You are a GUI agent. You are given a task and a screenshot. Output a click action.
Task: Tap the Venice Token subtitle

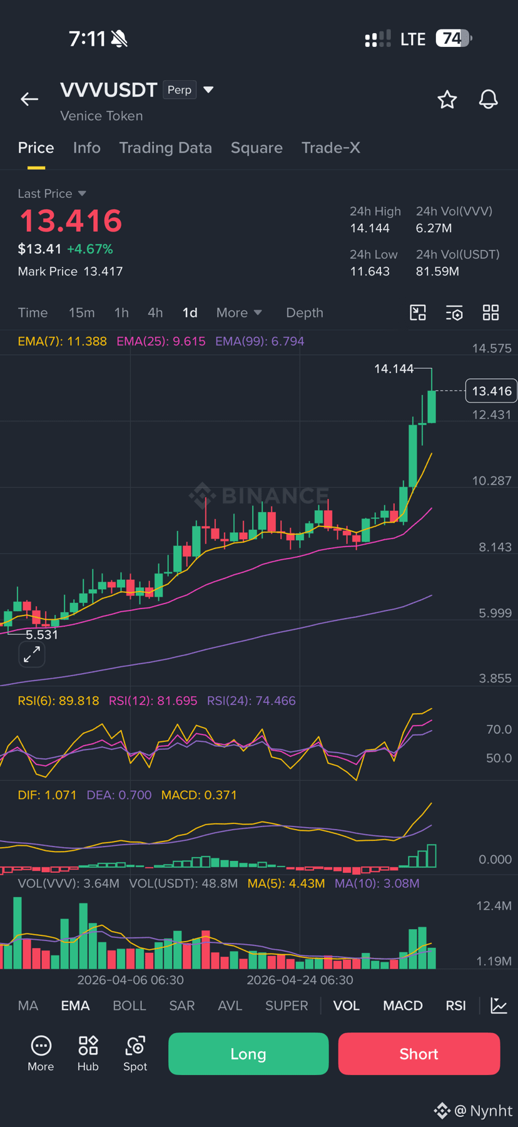tap(101, 116)
